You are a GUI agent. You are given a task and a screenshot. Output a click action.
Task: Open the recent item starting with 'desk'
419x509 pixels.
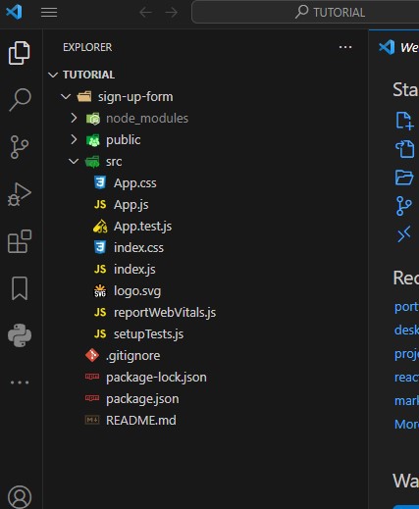[406, 331]
